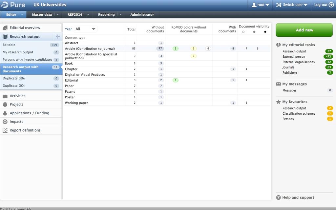The image size is (336, 210).
Task: Click the Editorial overview sidebar icon
Action: (5, 28)
